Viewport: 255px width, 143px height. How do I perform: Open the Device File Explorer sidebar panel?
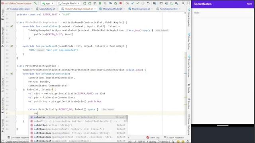tap(189, 124)
